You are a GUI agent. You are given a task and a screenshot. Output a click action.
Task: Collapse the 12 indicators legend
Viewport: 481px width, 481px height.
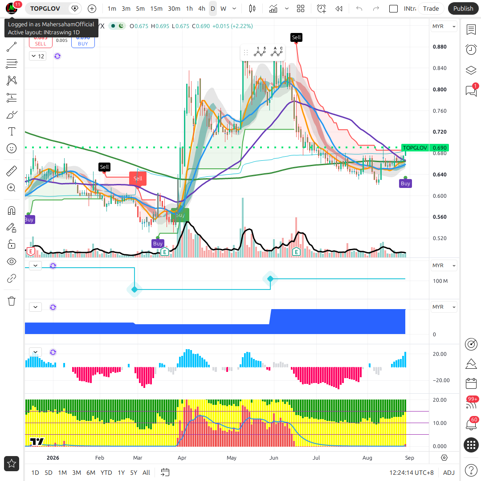click(x=38, y=56)
